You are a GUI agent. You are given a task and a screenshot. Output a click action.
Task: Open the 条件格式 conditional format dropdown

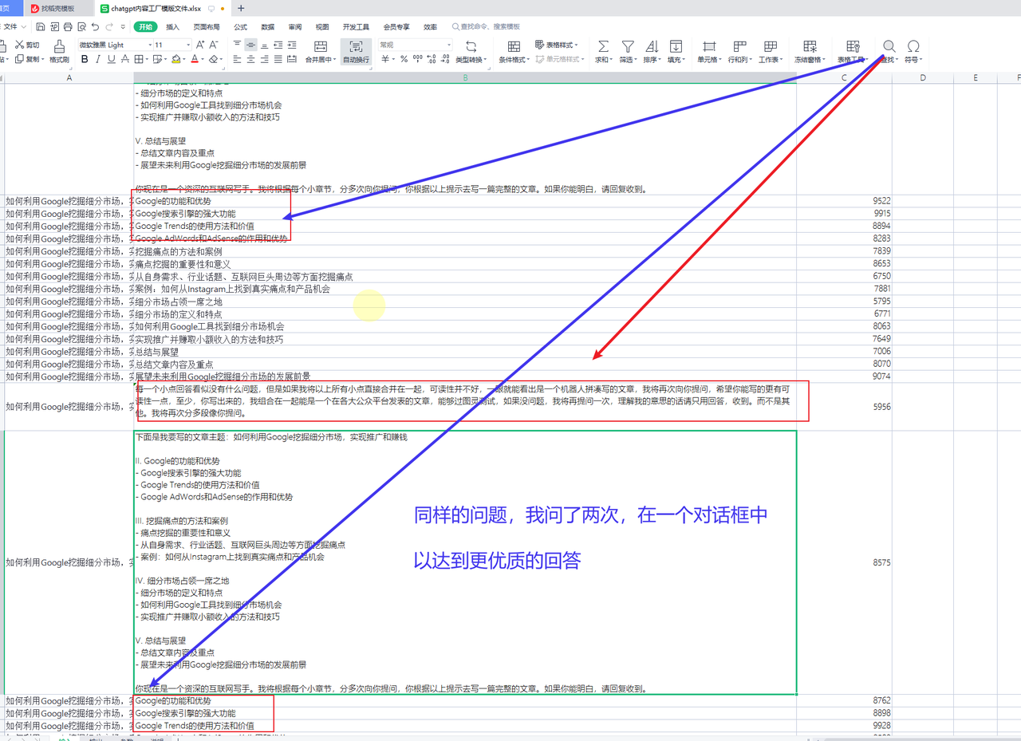pos(514,53)
